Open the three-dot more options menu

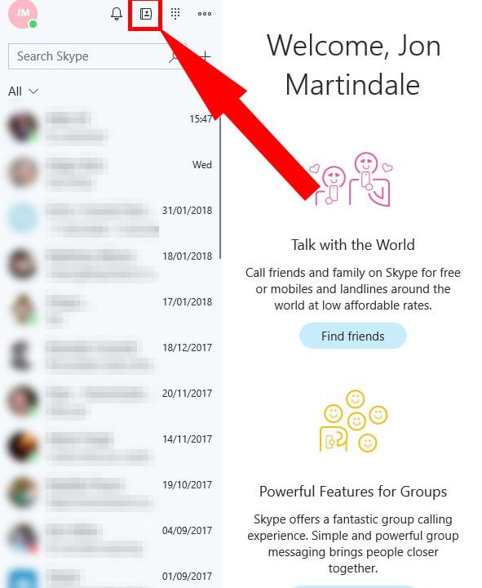point(205,14)
